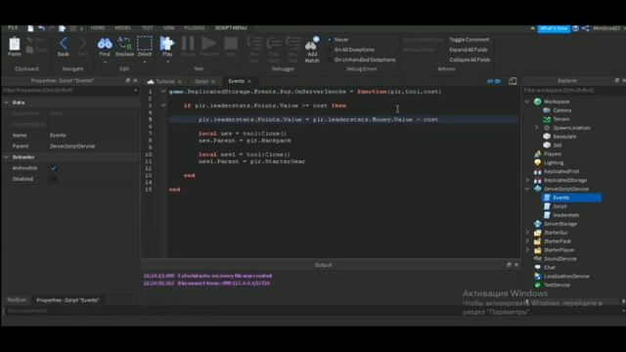Click the help icon next to What's New

[575, 28]
